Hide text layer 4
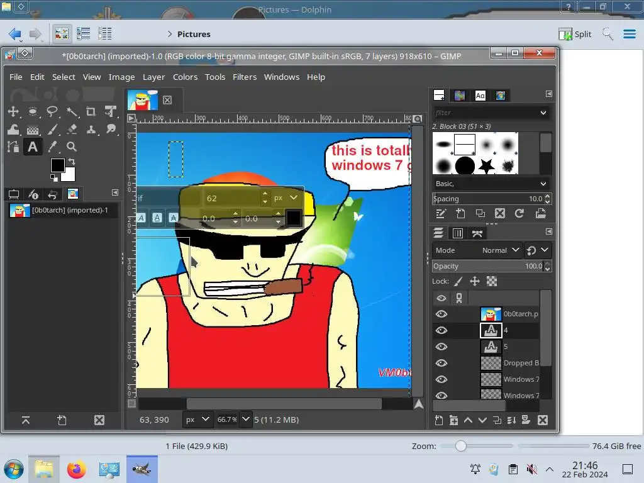Viewport: 644px width, 483px height. click(441, 331)
